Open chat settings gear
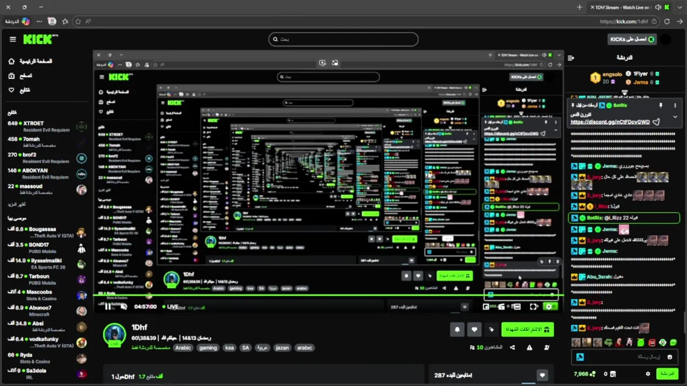687x386 pixels. pos(648,374)
